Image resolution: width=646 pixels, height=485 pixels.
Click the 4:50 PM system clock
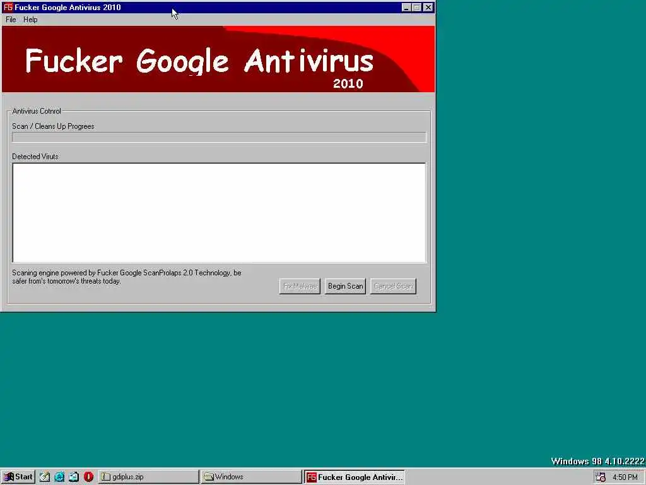click(x=625, y=477)
